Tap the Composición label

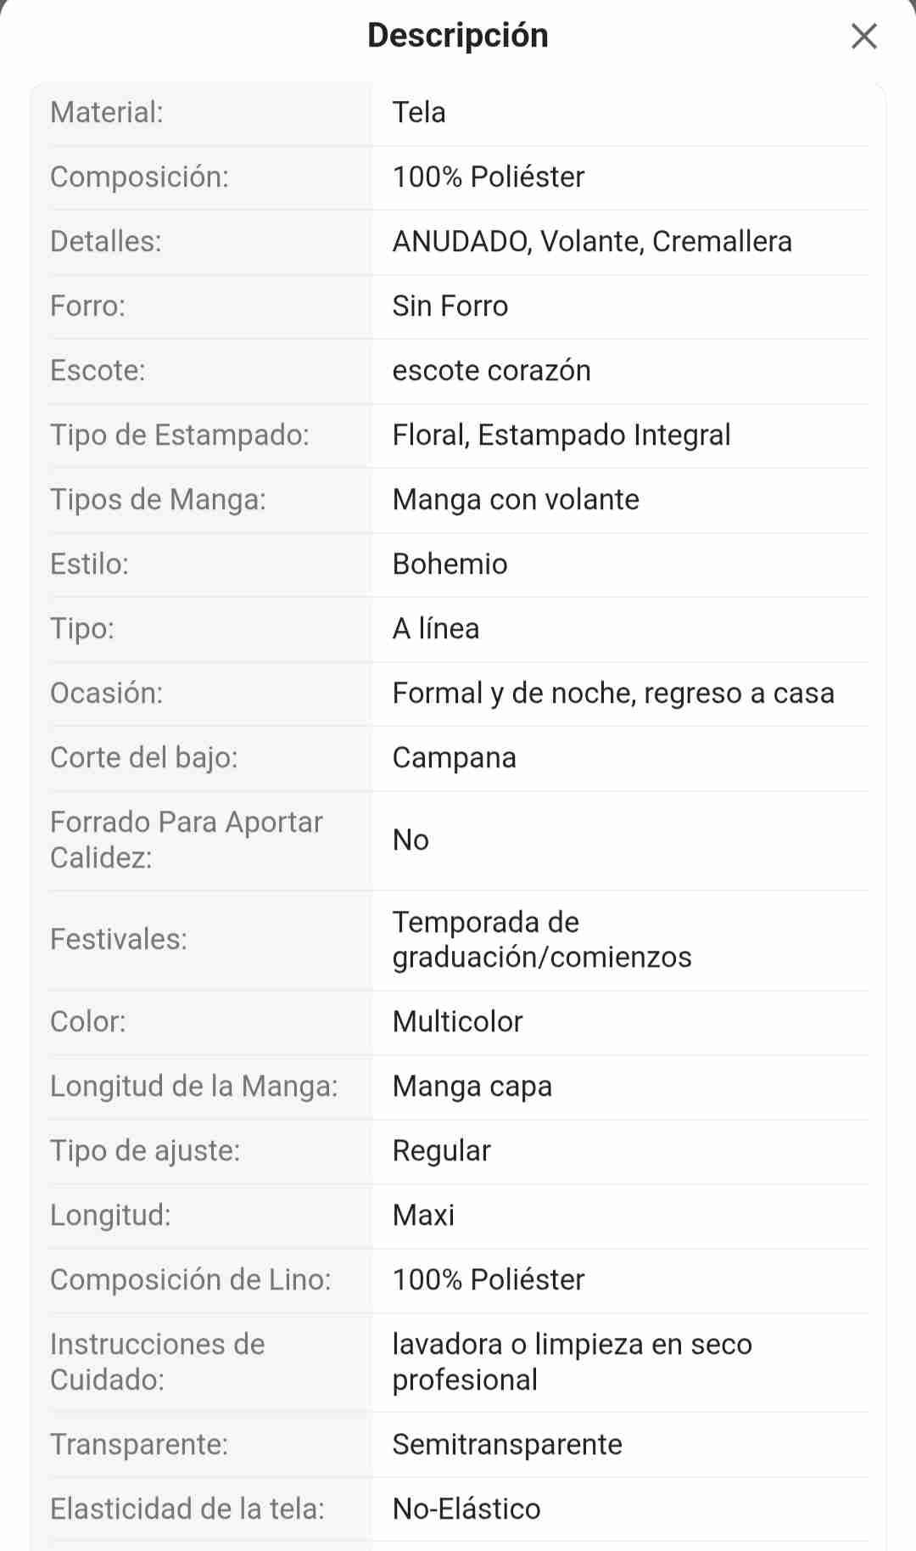139,177
